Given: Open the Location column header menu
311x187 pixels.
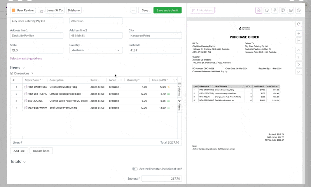Looking at the screenshot, I should (121, 80).
